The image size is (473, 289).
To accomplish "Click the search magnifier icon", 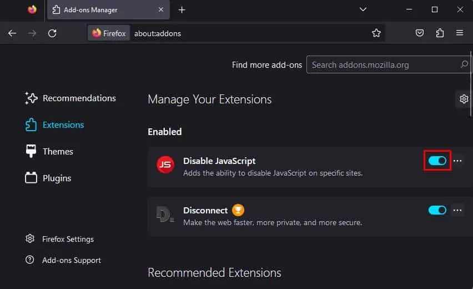I will [464, 64].
